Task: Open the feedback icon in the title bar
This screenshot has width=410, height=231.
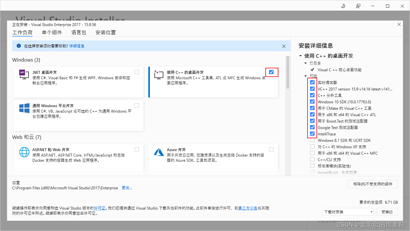Action: click(x=358, y=6)
